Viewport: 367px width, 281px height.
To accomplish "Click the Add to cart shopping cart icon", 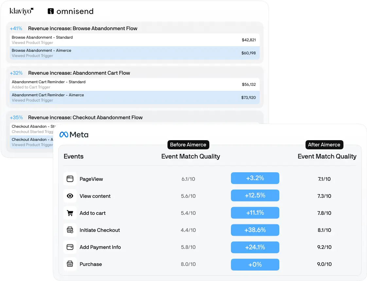I will coord(70,213).
